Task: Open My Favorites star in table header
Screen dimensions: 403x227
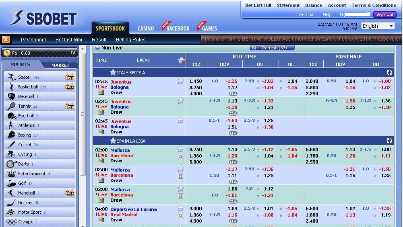Action: pyautogui.click(x=182, y=60)
